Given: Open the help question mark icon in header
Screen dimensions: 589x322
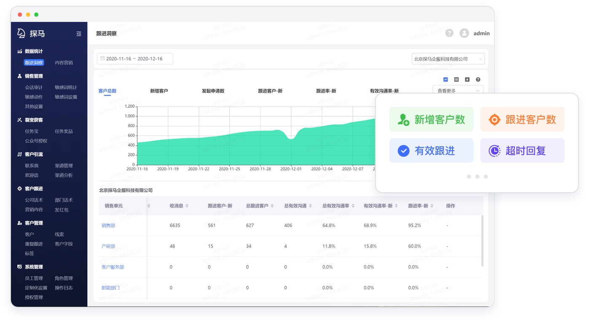Looking at the screenshot, I should (450, 33).
